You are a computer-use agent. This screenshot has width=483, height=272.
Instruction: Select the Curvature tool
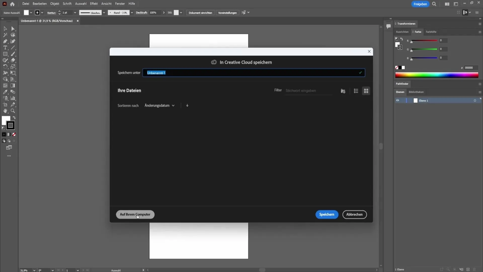(13, 41)
